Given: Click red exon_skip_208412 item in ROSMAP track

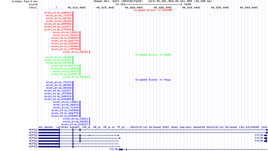Looking at the screenshot, I should [58, 13].
